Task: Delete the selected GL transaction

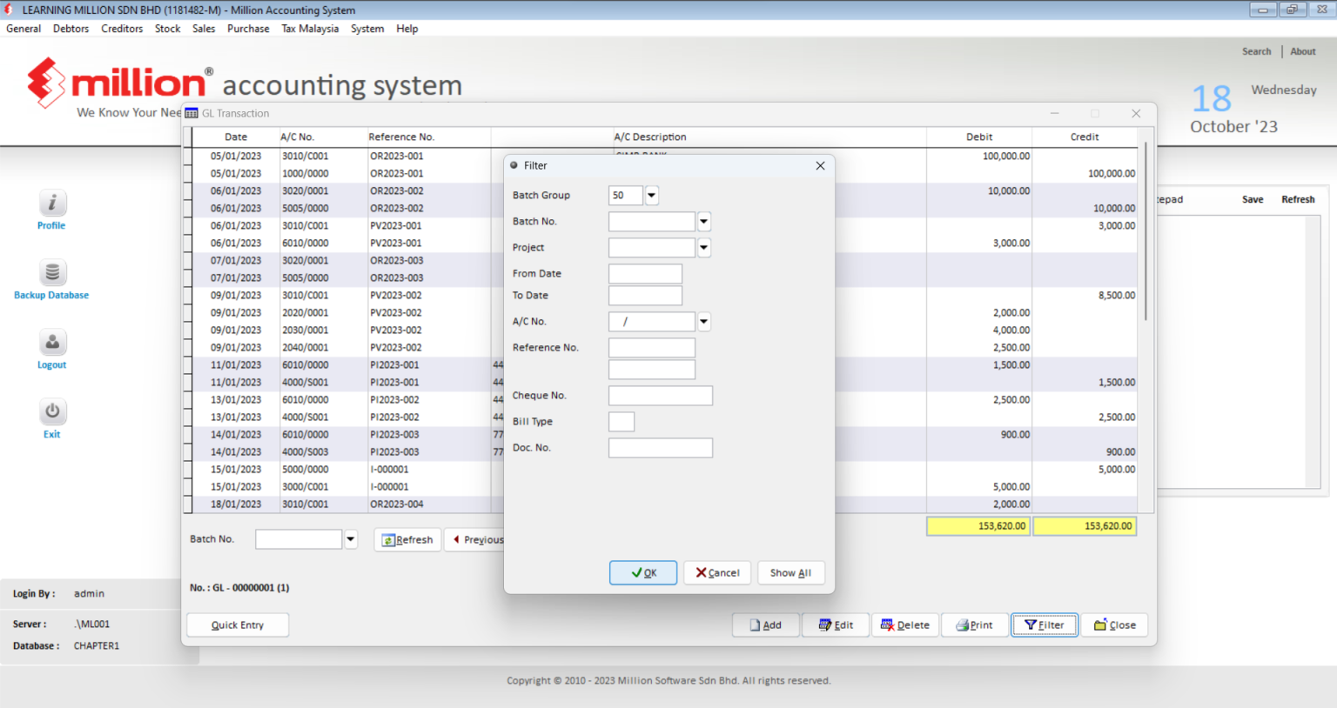Action: click(x=905, y=625)
